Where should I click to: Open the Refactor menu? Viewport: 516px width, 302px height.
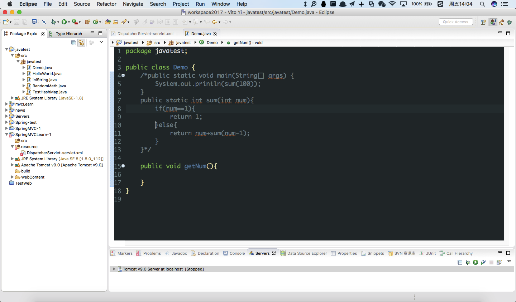(x=106, y=4)
